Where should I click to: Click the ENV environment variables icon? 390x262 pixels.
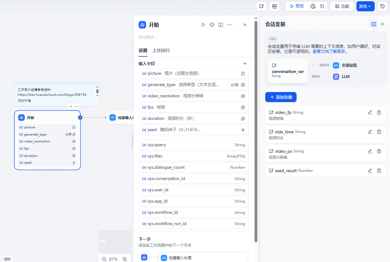point(274,6)
